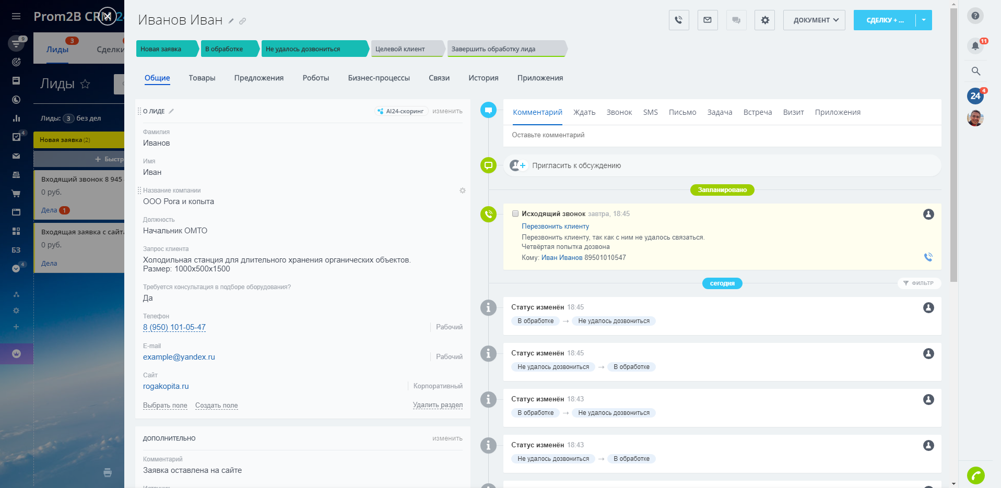Call client via handset icon in activity
Viewport: 1001px width, 488px height.
tap(928, 257)
